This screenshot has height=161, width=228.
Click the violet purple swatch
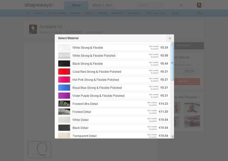point(64,96)
